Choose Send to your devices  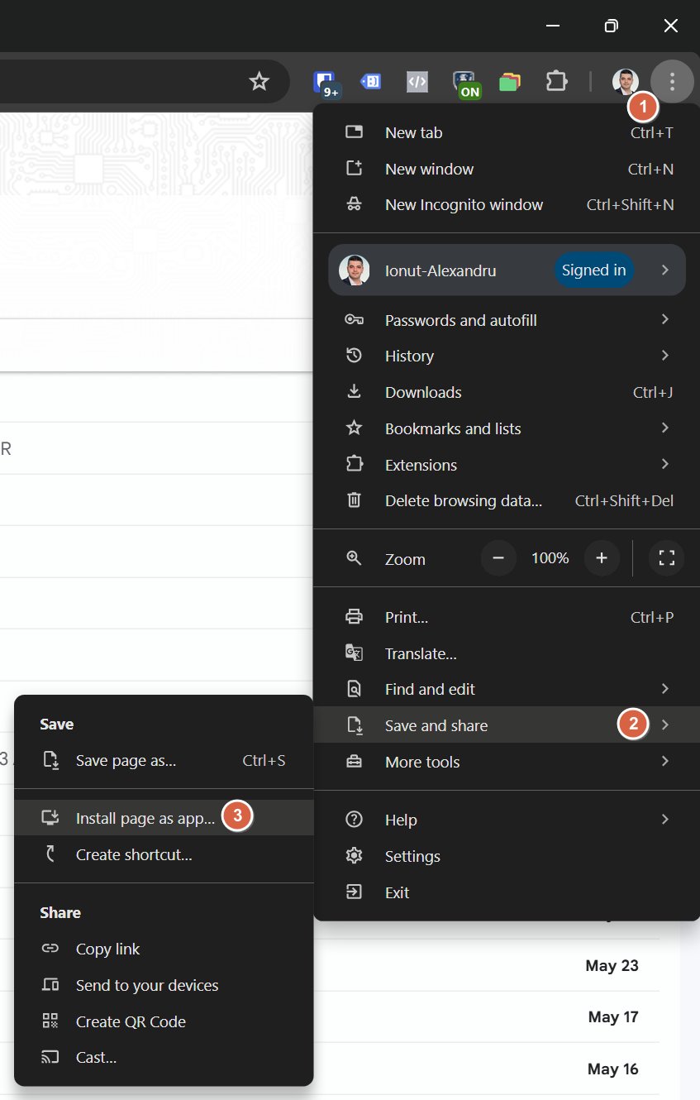(146, 985)
